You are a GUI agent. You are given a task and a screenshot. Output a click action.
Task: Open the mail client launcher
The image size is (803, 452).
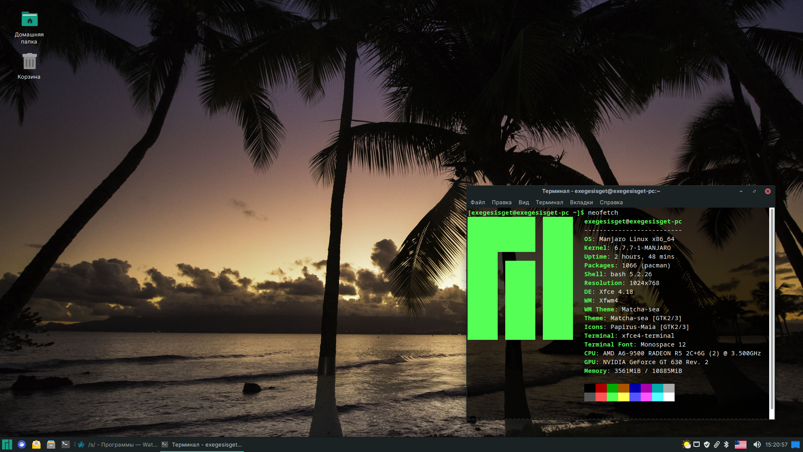(36, 444)
